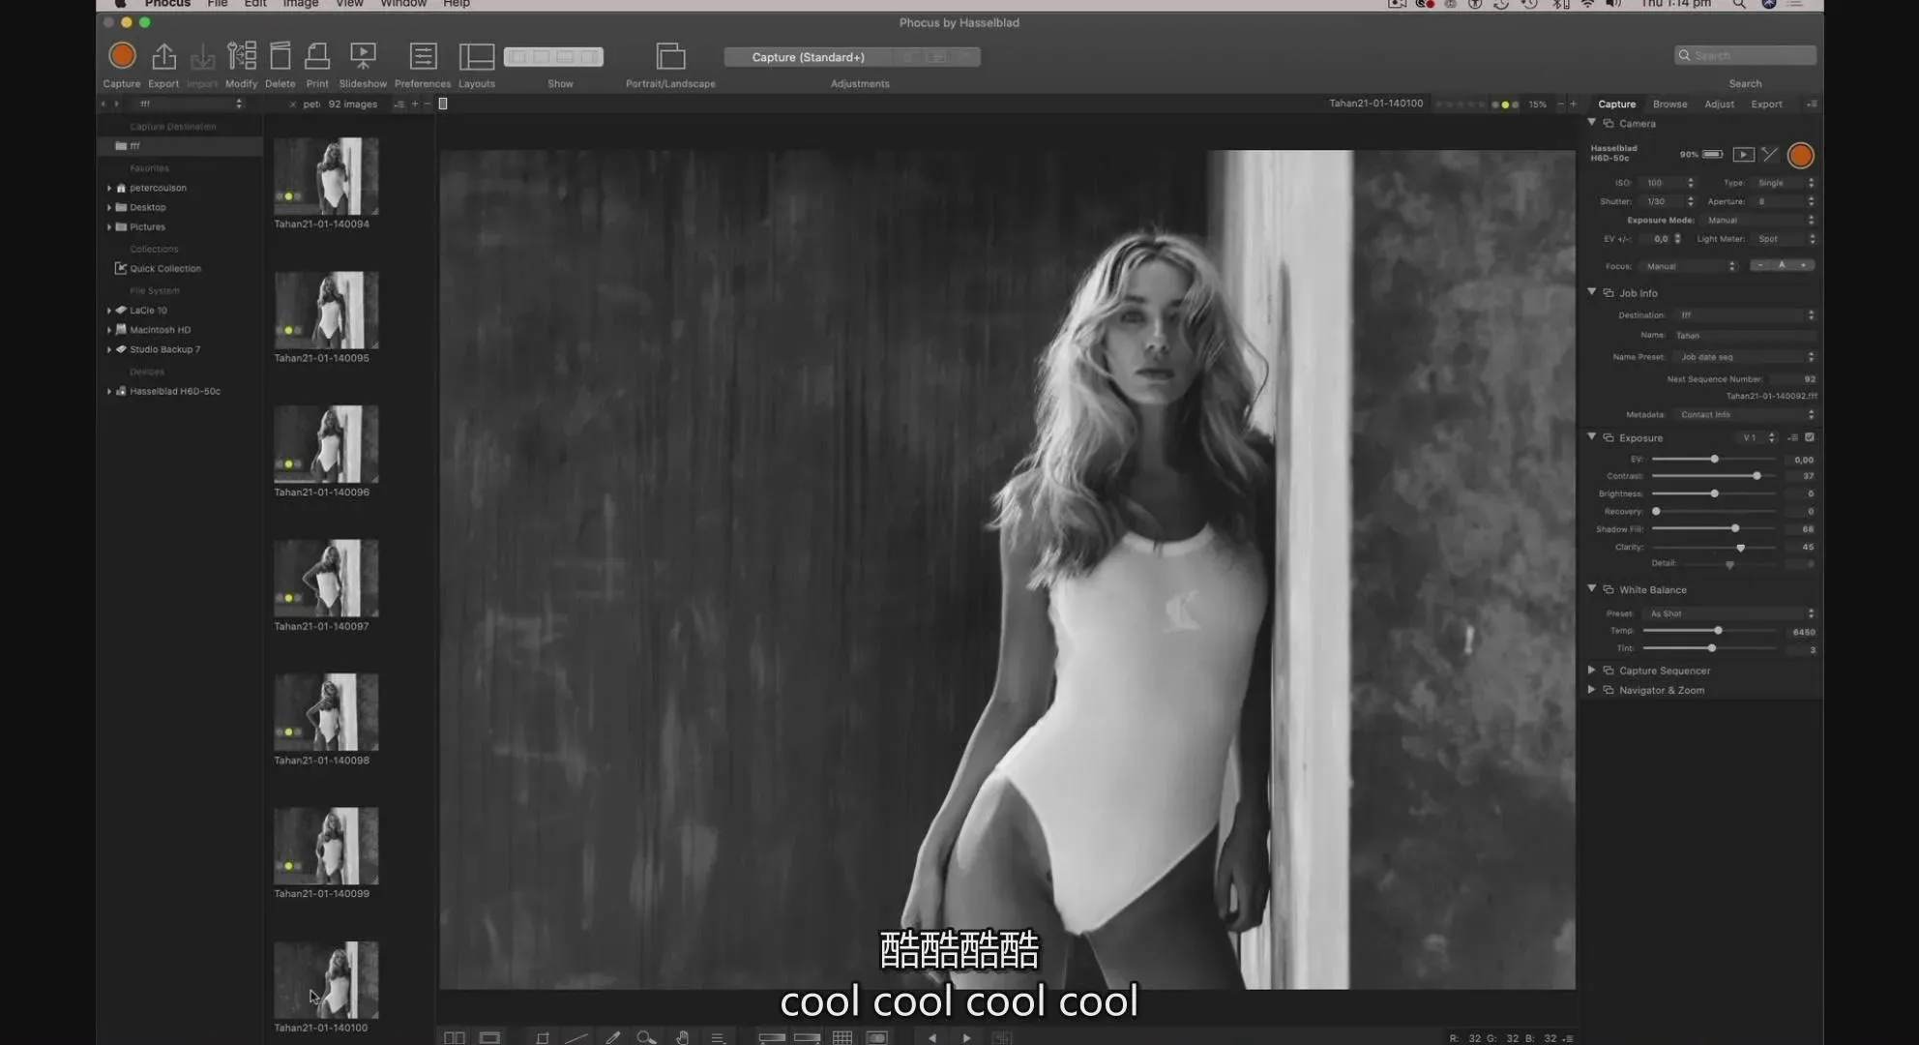Toggle Portrait/Landscape orientation icon
The width and height of the screenshot is (1919, 1045).
pos(670,56)
